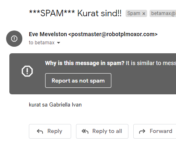
Task: Click the postmaster@robotplmoxor.com email address
Action: (x=113, y=34)
